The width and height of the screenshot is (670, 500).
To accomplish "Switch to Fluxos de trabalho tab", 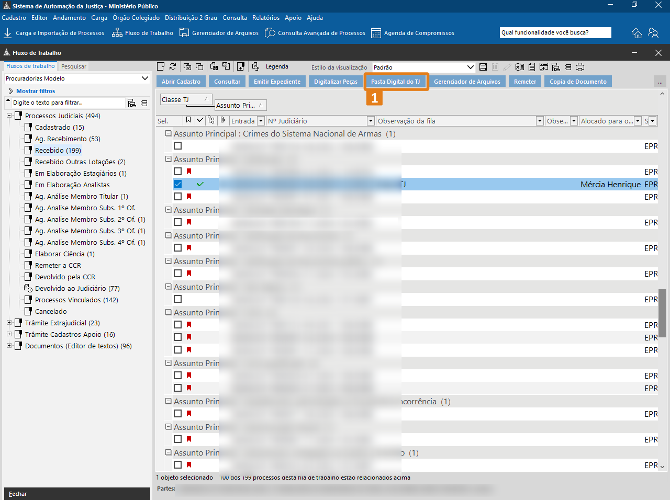I will coord(30,66).
